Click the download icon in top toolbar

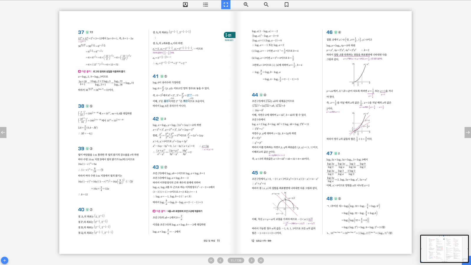click(x=185, y=4)
